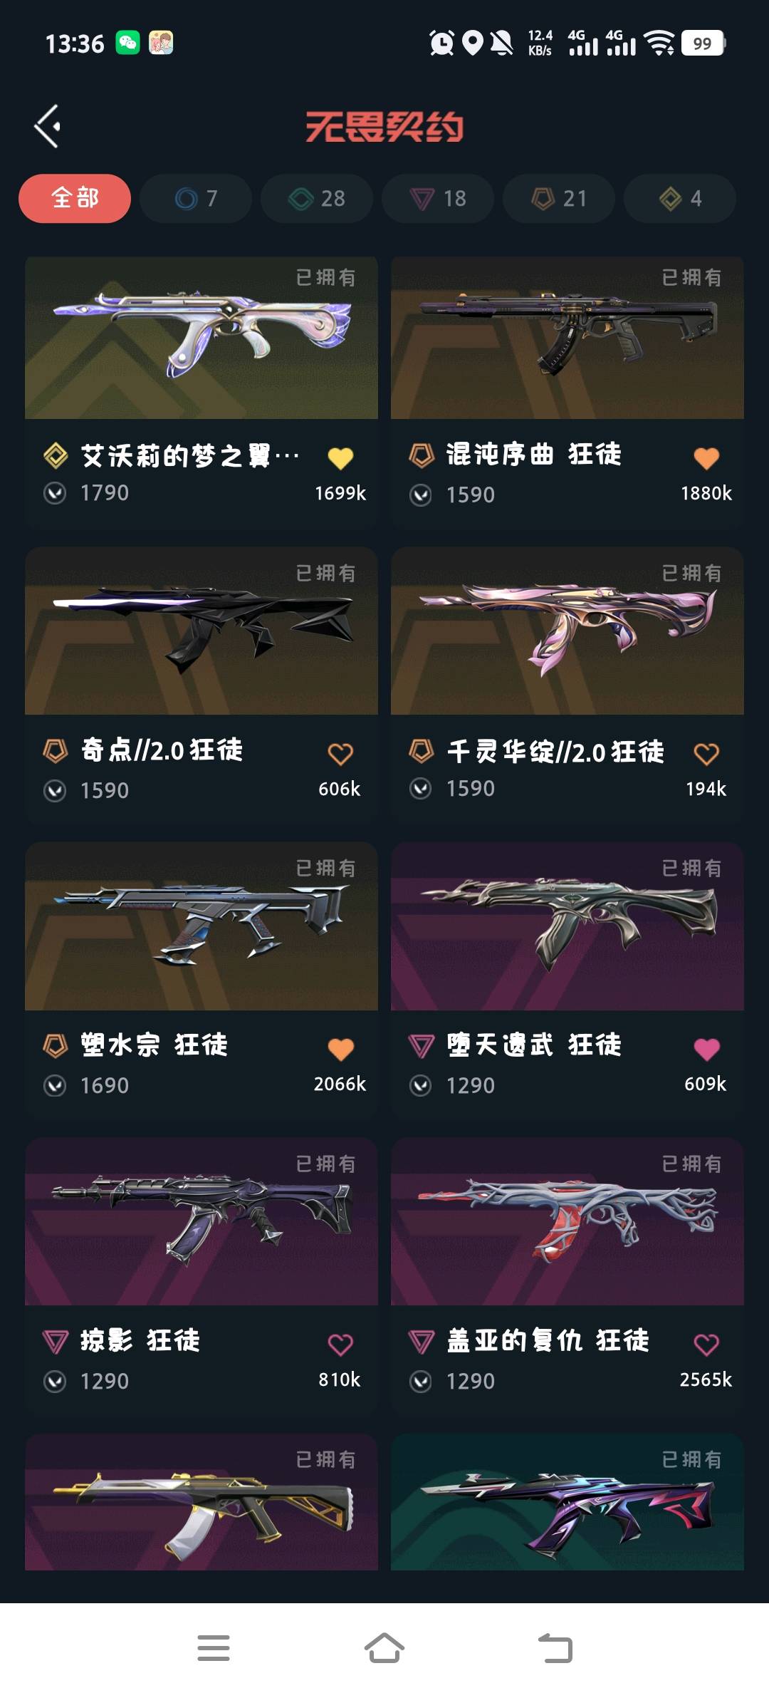Like the 千灵华绽//2.0 狂徒 skin via heart
The height and width of the screenshot is (1693, 769).
[x=706, y=754]
